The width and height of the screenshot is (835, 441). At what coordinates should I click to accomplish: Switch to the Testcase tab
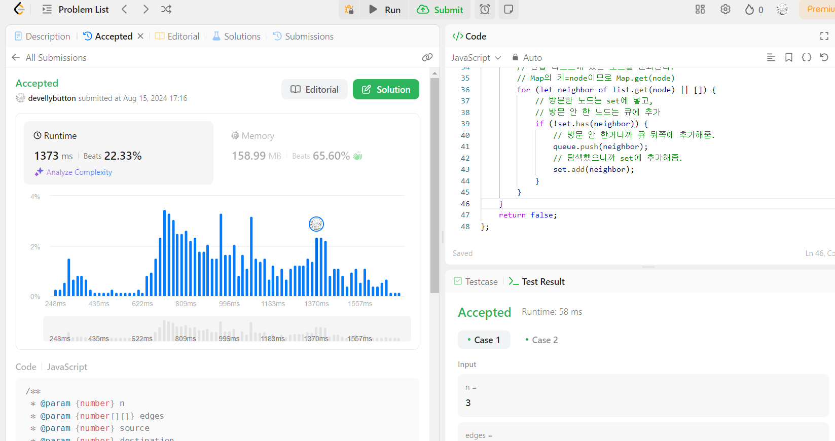pos(476,281)
